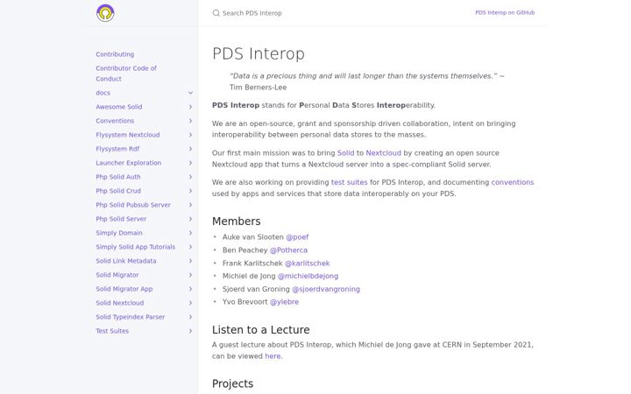Open PDS Interop on GitHub link
Image resolution: width=631 pixels, height=394 pixels.
[x=505, y=12]
